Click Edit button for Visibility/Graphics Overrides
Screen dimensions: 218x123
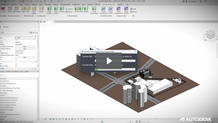coord(25,47)
